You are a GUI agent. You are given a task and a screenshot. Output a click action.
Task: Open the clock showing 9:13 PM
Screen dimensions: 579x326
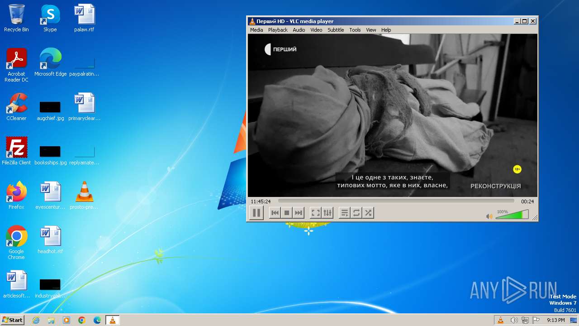coord(556,320)
